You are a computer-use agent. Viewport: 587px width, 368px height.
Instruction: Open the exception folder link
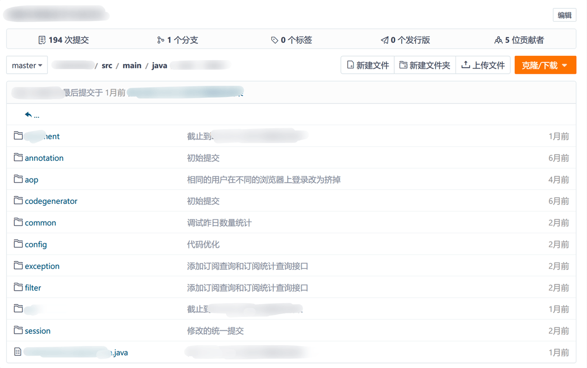[x=42, y=266]
